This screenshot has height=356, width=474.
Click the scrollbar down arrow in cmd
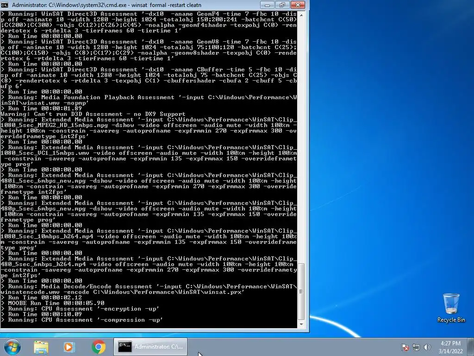301,324
